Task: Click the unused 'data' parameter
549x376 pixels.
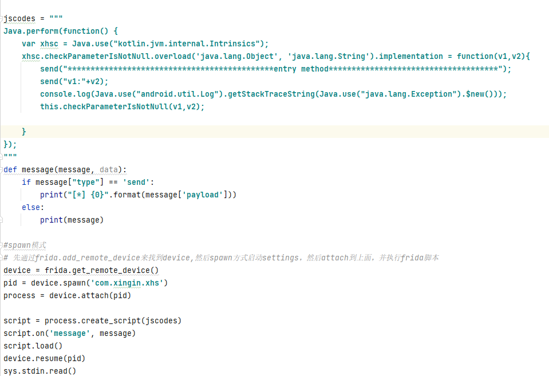Action: coord(109,169)
